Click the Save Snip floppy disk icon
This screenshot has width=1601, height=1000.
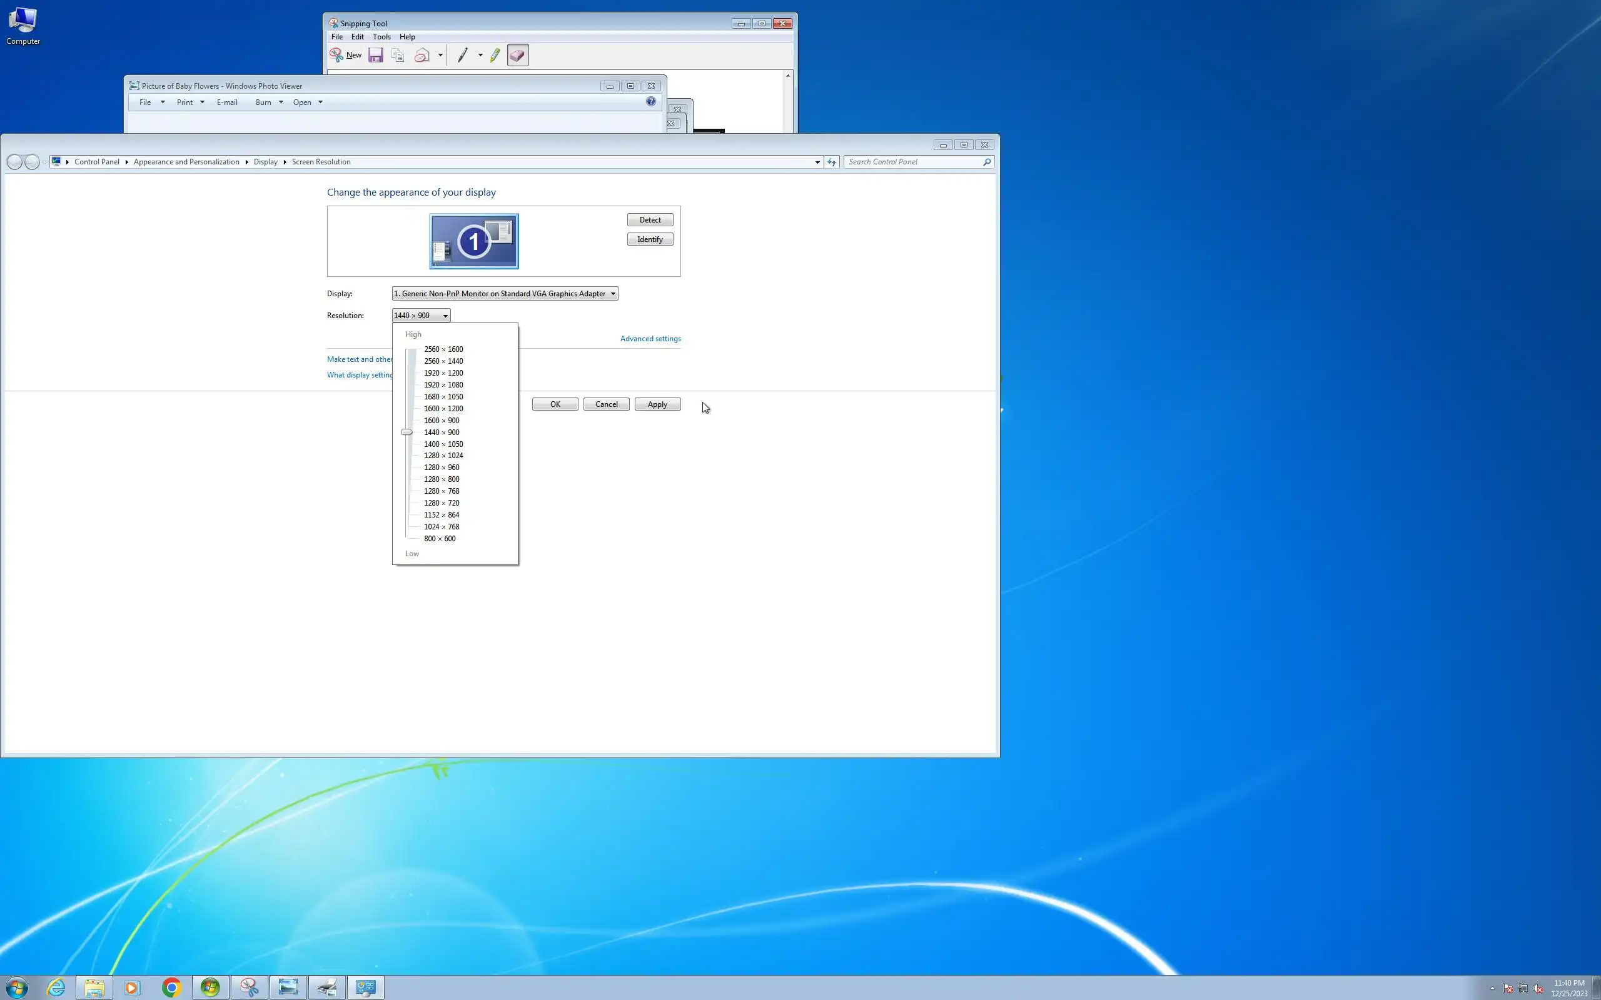[x=376, y=56]
